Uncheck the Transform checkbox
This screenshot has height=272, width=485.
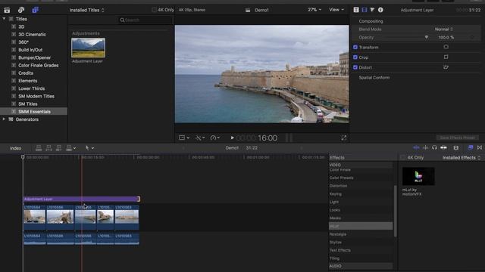pos(355,47)
